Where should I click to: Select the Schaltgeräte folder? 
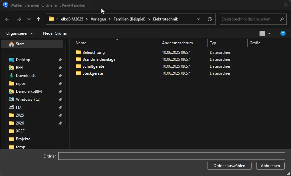point(93,66)
